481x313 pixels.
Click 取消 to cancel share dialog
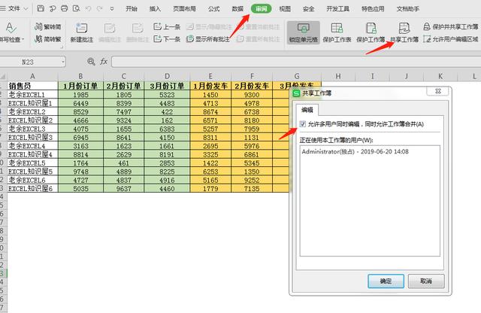coord(426,281)
